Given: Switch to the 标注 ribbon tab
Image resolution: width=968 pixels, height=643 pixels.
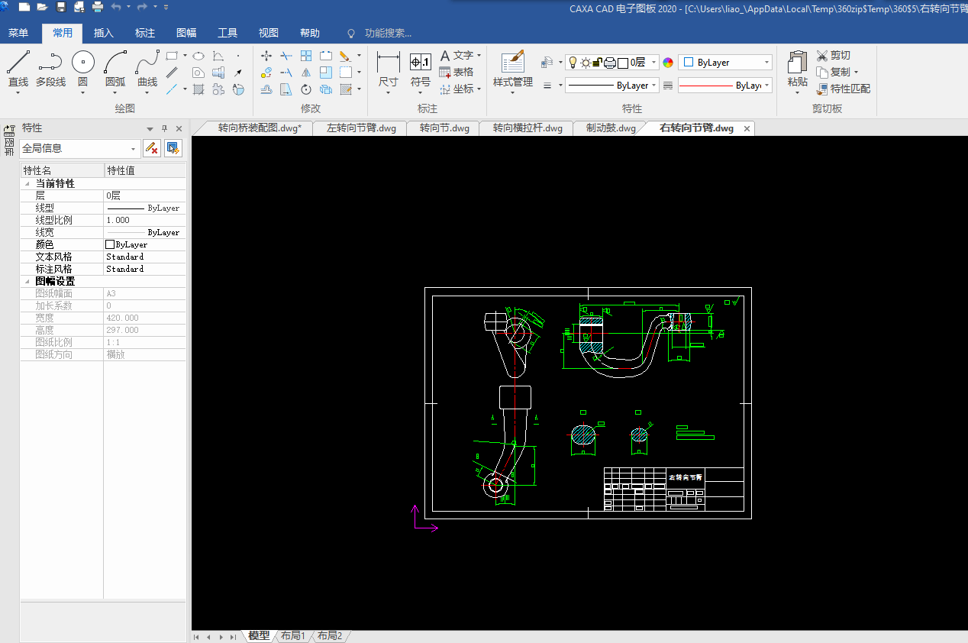Looking at the screenshot, I should (x=144, y=33).
